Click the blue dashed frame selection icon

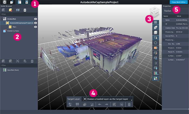tap(18, 10)
